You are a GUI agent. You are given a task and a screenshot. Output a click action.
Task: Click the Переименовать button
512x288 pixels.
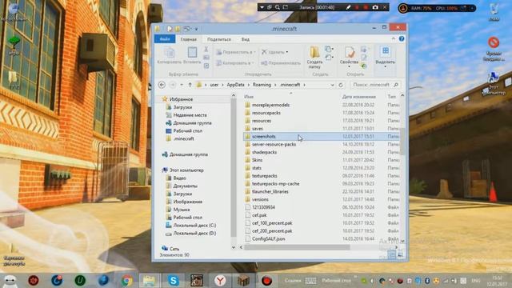point(281,63)
